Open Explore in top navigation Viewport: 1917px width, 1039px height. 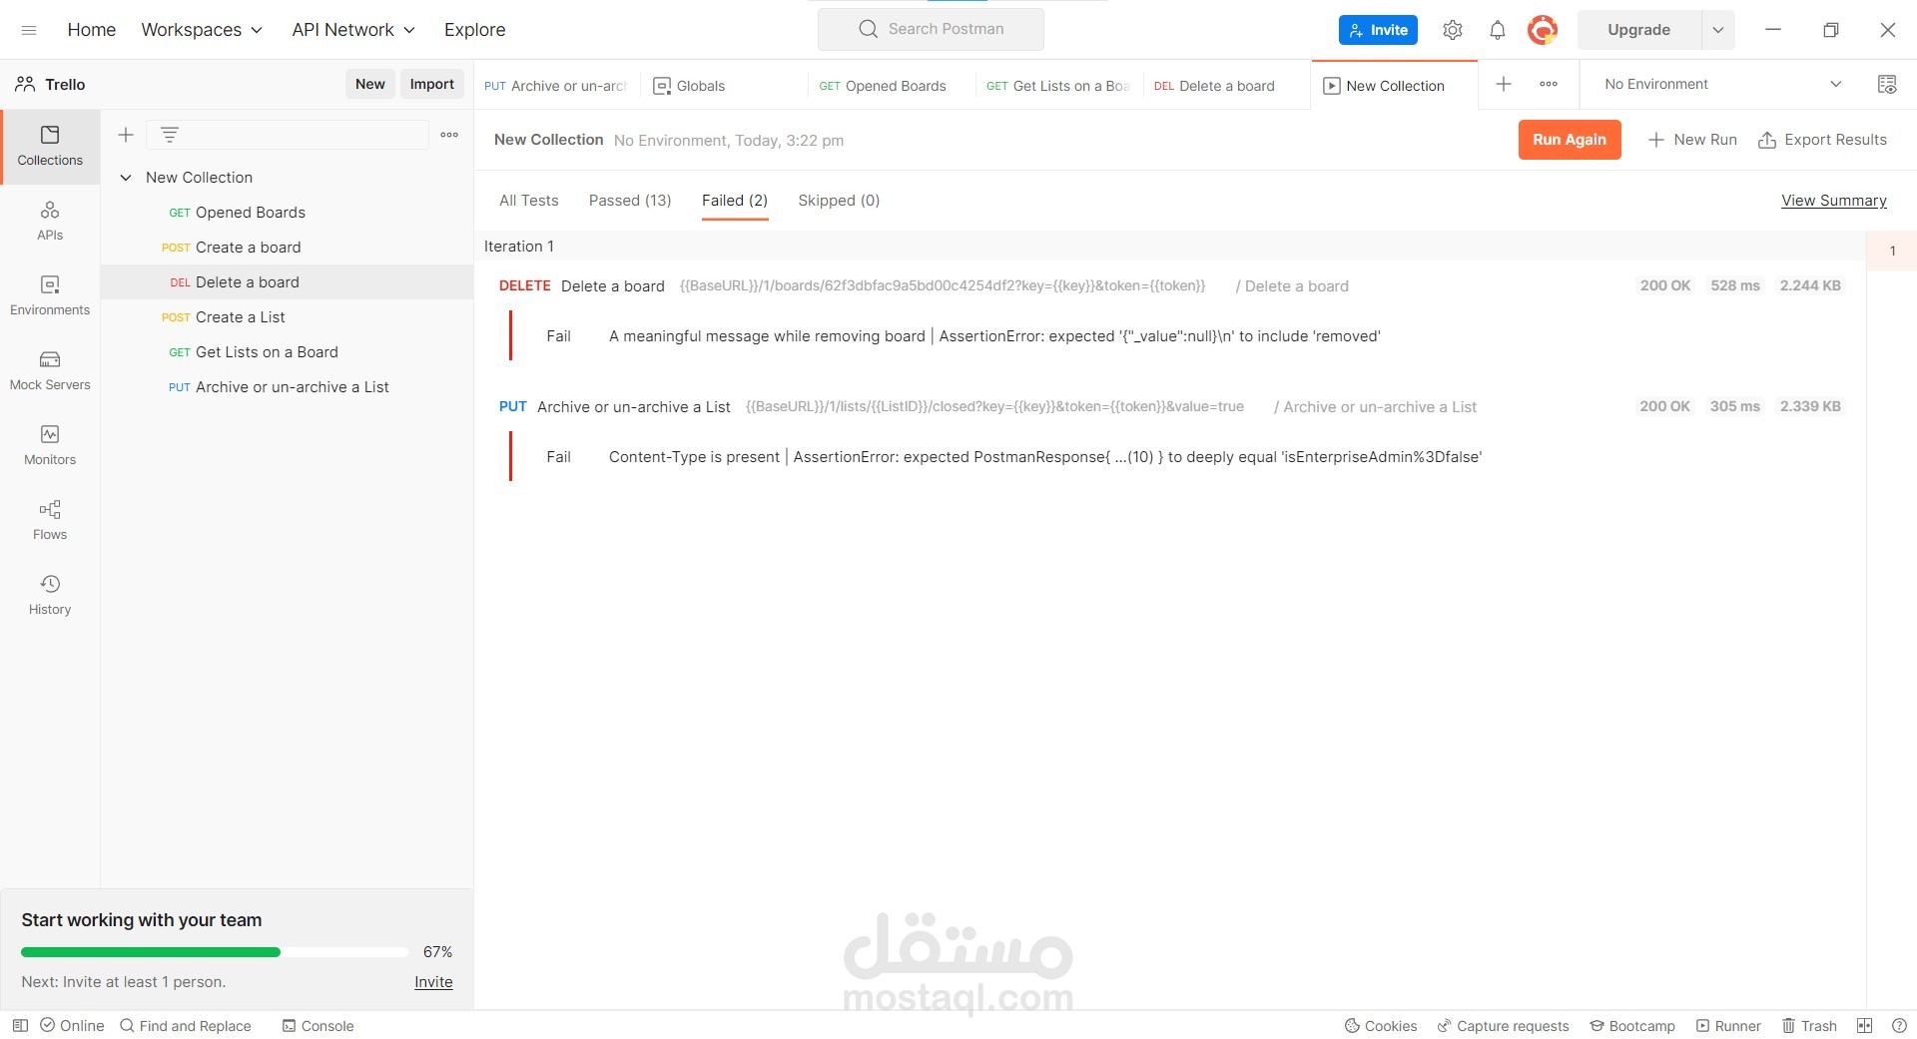tap(475, 30)
